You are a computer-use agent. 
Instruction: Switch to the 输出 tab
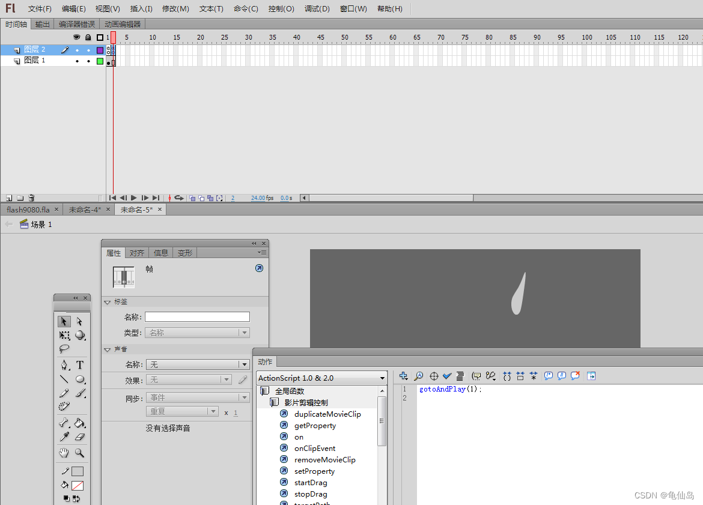pyautogui.click(x=43, y=24)
